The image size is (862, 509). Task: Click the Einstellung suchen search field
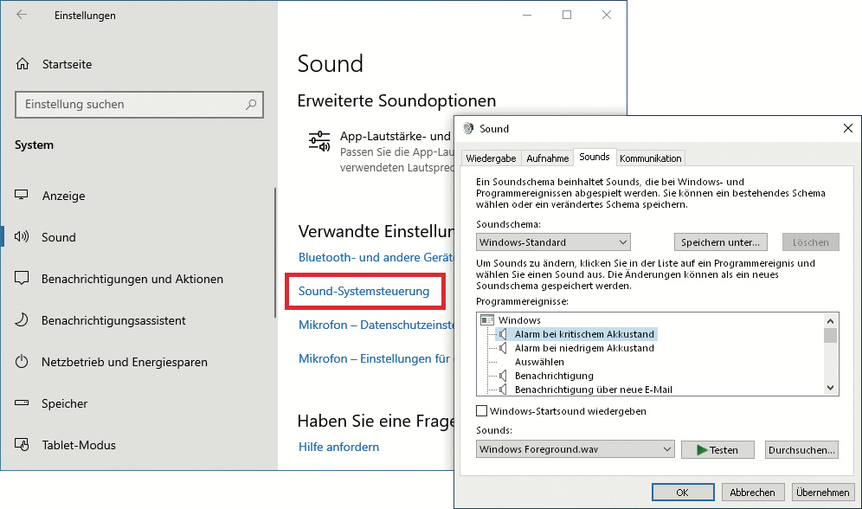pos(130,105)
